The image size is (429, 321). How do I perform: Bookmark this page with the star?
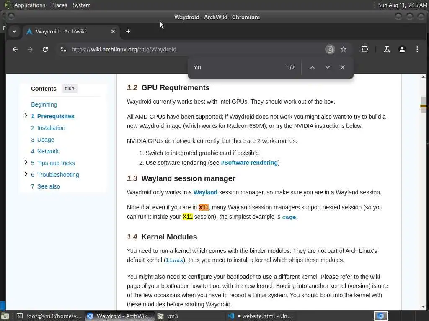[344, 49]
